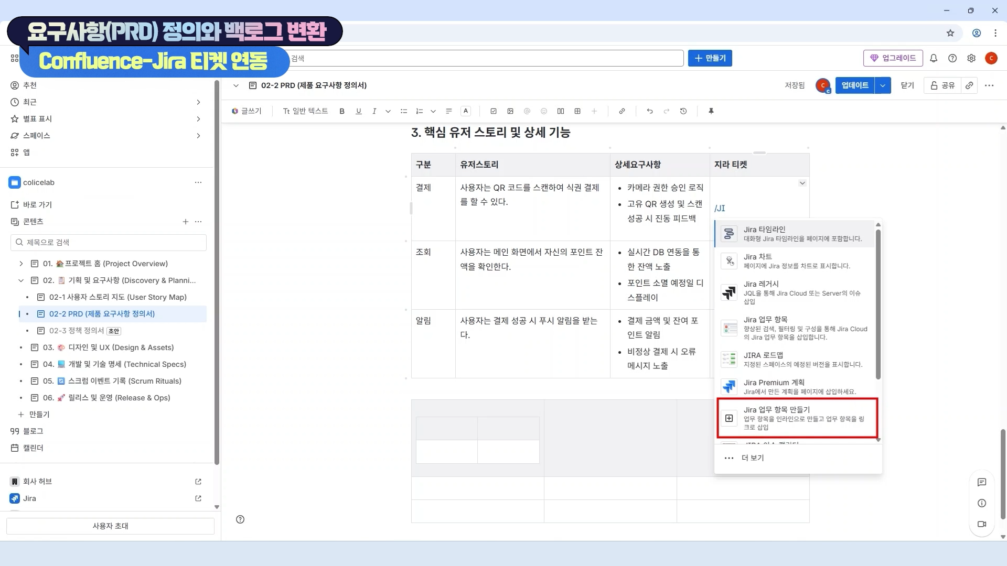Click the 더 보기 option
Viewport: 1007px width, 566px height.
pyautogui.click(x=753, y=458)
